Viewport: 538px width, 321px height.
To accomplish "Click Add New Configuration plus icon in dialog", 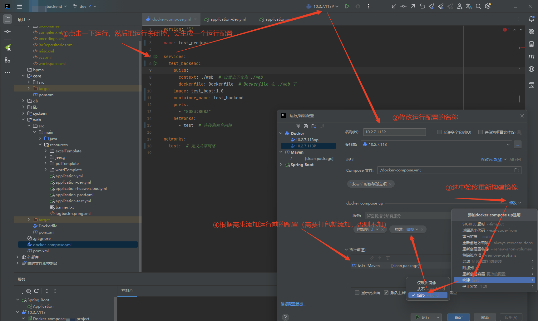I will (x=281, y=126).
